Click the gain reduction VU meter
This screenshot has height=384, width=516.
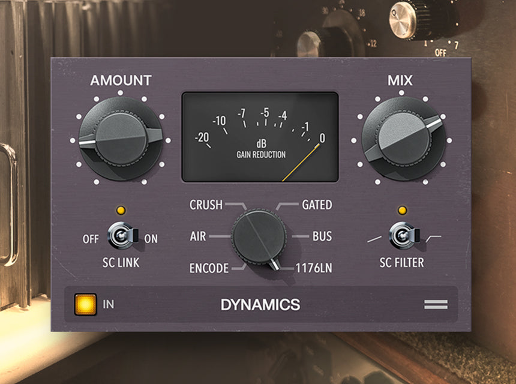click(260, 137)
